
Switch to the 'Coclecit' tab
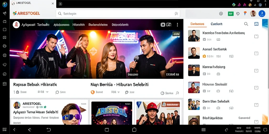pyautogui.click(x=216, y=24)
